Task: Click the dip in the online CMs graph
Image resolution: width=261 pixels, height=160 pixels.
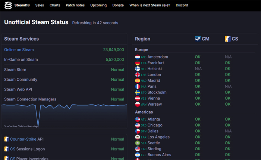Action: pyautogui.click(x=38, y=125)
